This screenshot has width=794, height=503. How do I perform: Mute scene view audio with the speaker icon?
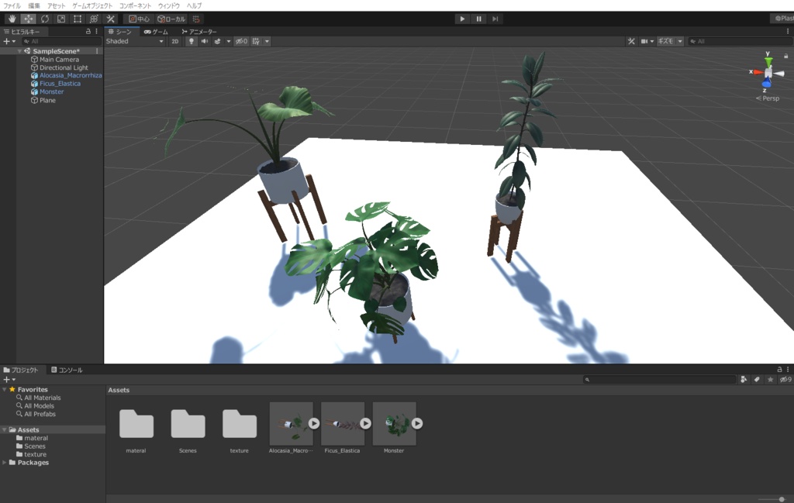coord(203,41)
